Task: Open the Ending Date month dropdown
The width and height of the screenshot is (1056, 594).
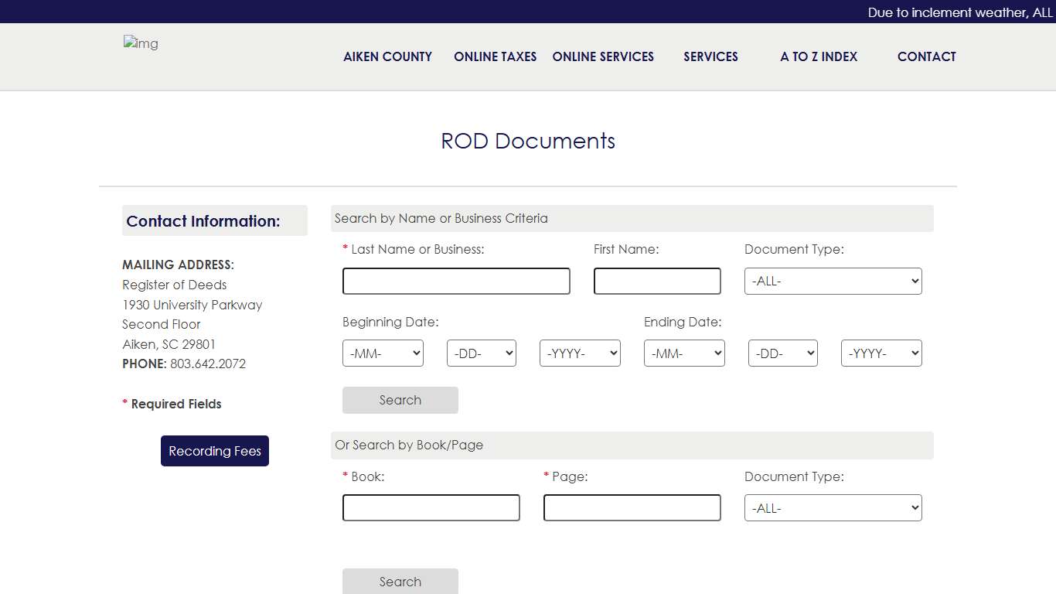Action: 684,353
